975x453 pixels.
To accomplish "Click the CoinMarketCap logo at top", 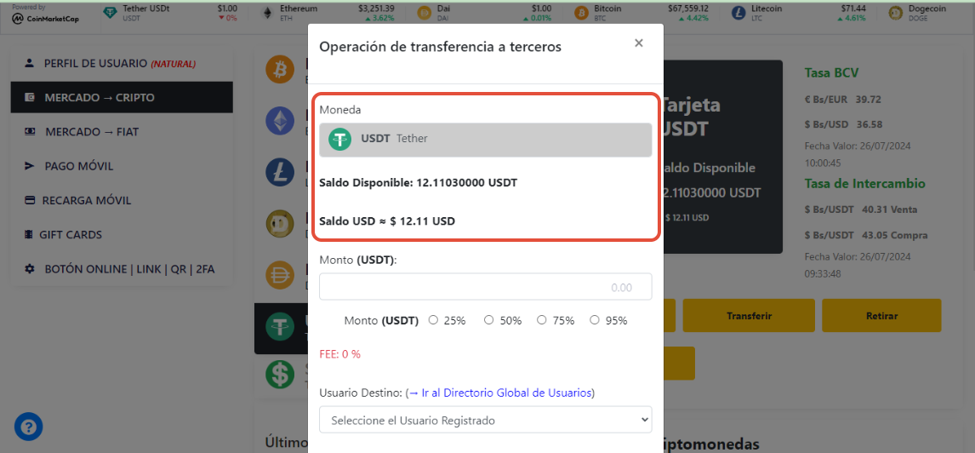I will 45,18.
